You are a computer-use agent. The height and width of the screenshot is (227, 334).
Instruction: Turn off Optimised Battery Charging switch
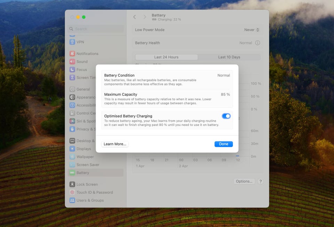click(x=226, y=116)
